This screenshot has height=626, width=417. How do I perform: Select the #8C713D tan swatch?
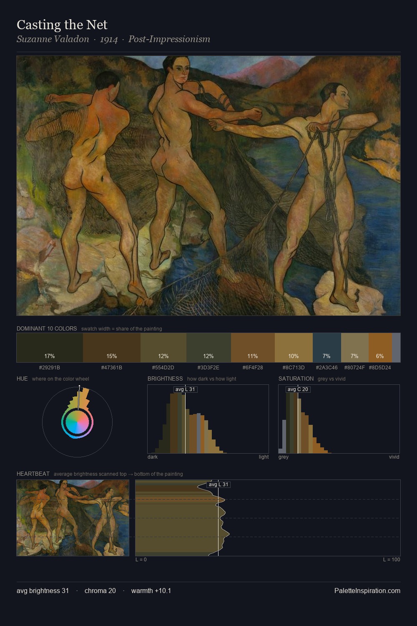tap(294, 348)
